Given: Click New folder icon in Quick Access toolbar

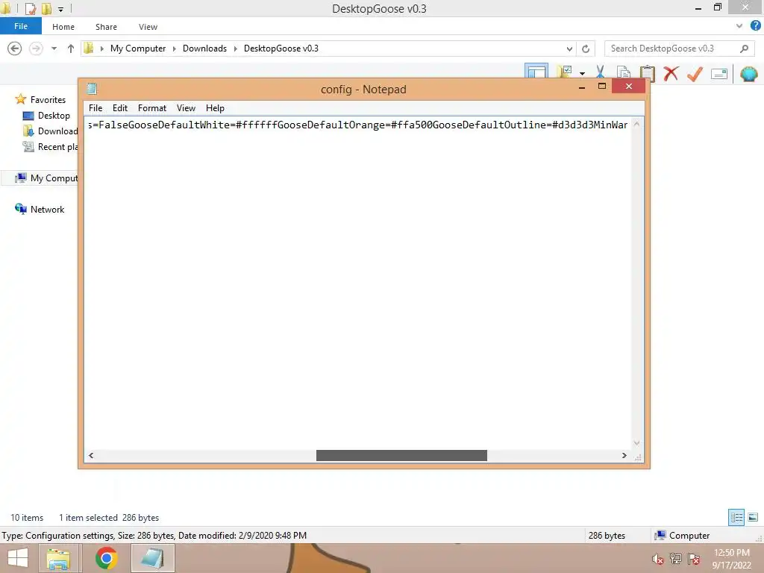Looking at the screenshot, I should point(46,8).
